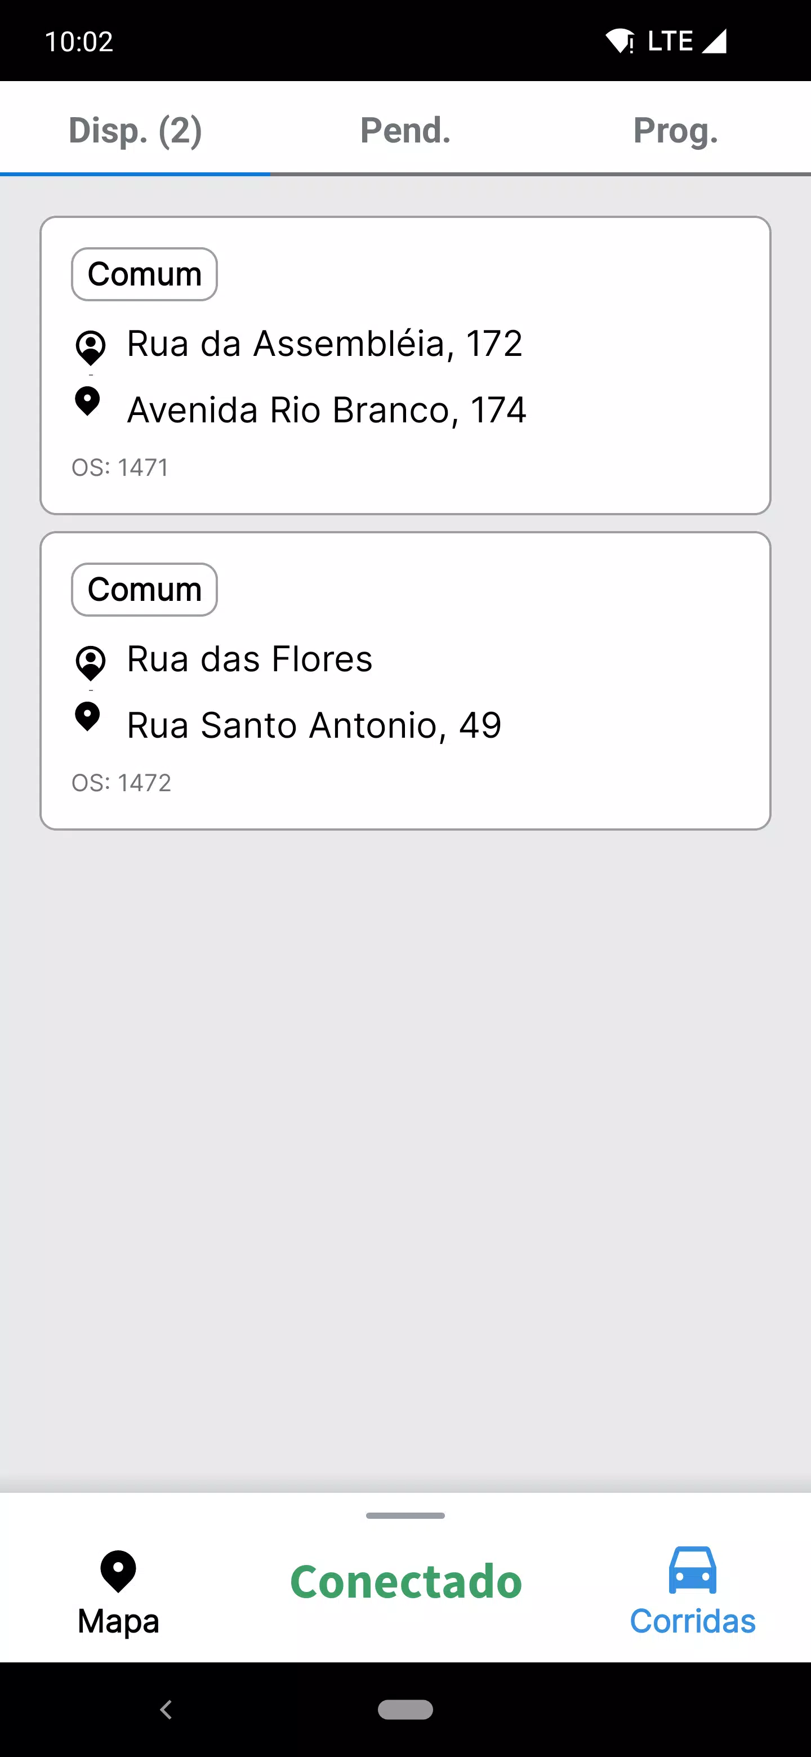Tap the destination pin beside Avenida Rio Branco
811x1757 pixels.
click(87, 401)
